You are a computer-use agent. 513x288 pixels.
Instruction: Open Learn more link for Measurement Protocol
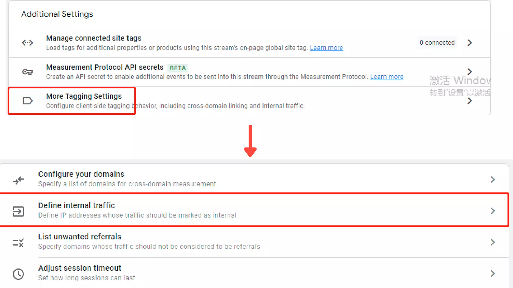pyautogui.click(x=387, y=77)
